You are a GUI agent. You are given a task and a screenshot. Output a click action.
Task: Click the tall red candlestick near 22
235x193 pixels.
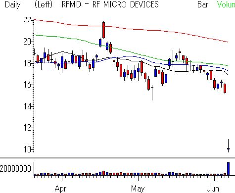[103, 30]
